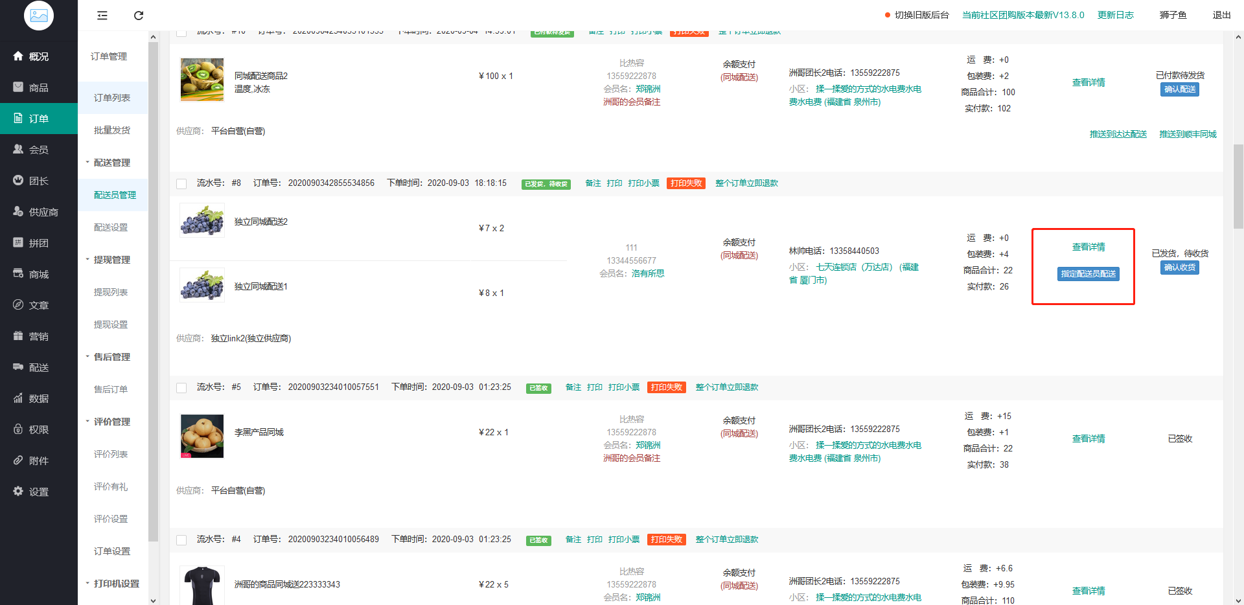Image resolution: width=1244 pixels, height=605 pixels.
Task: Open the 商品 sidebar icon
Action: pyautogui.click(x=18, y=87)
